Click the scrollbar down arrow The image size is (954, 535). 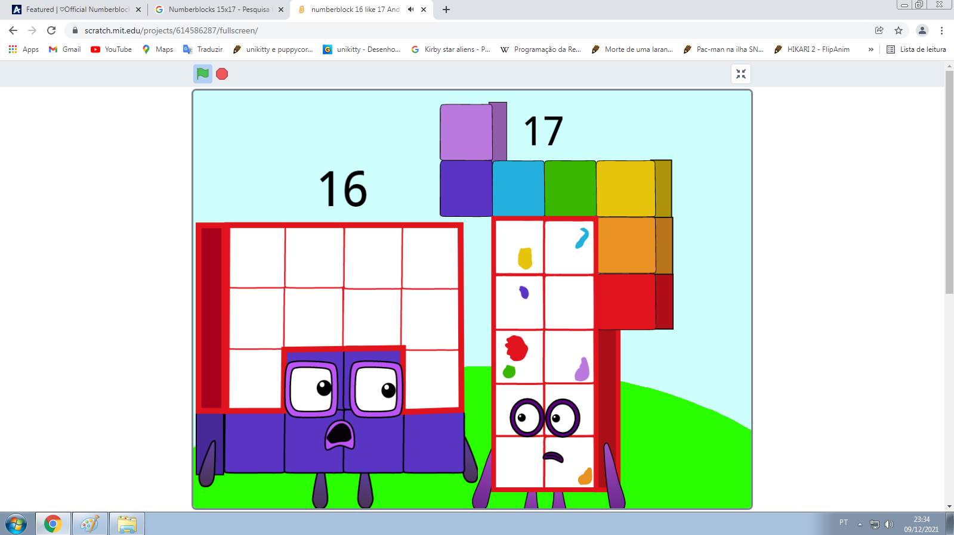949,506
